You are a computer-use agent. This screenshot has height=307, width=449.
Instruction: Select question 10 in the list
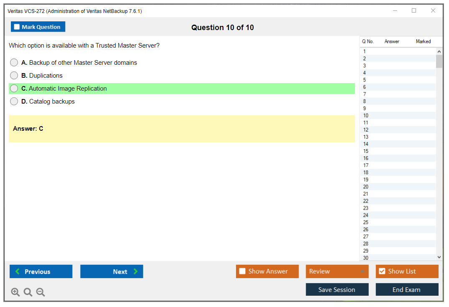click(x=366, y=116)
